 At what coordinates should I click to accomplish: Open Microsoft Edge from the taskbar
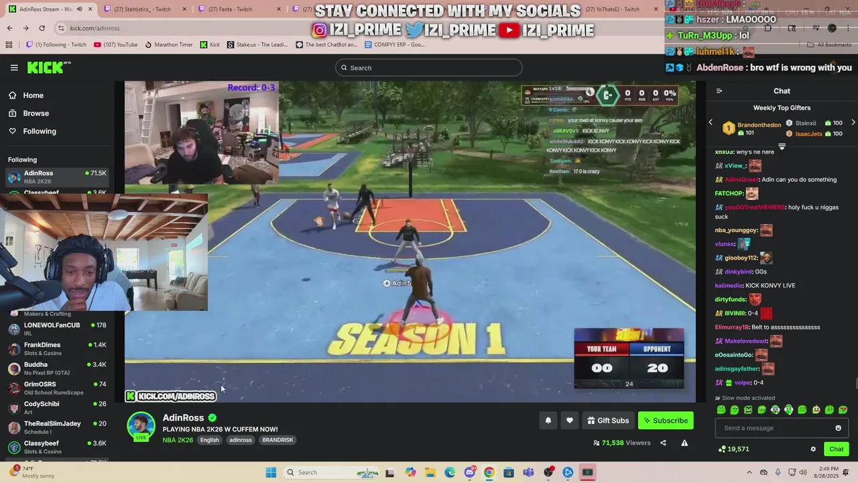(449, 472)
